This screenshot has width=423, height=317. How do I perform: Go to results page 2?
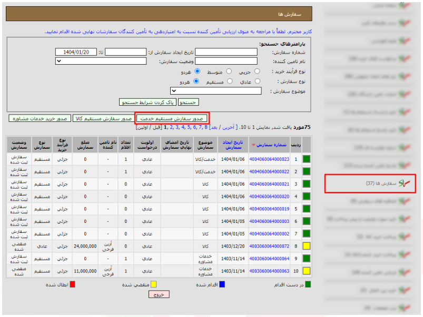pyautogui.click(x=171, y=127)
